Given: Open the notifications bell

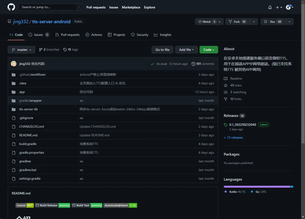Looking at the screenshot, I should point(270,7).
